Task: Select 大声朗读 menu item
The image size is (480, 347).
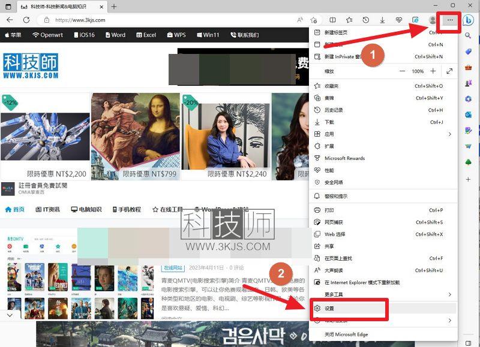Action: [x=383, y=270]
